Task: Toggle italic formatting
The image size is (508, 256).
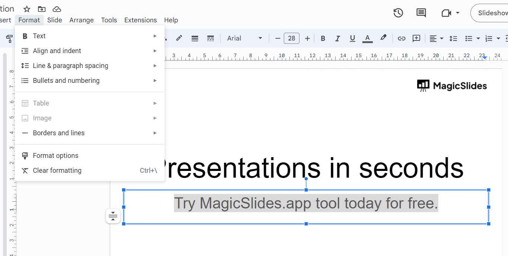Action: tap(337, 38)
